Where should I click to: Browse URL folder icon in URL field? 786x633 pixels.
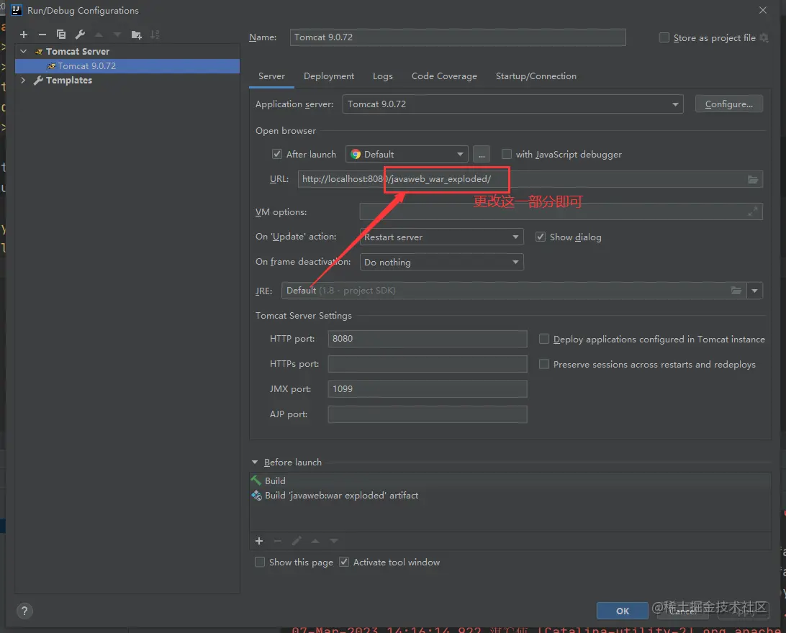(x=752, y=179)
